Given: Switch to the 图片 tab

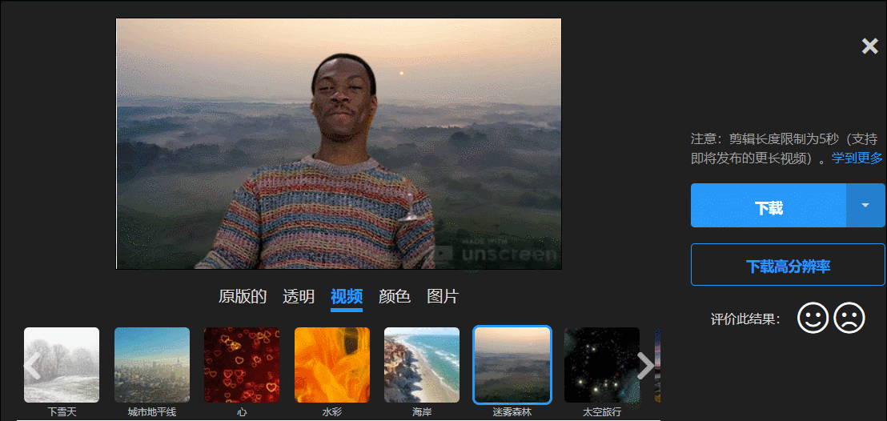Looking at the screenshot, I should [443, 296].
